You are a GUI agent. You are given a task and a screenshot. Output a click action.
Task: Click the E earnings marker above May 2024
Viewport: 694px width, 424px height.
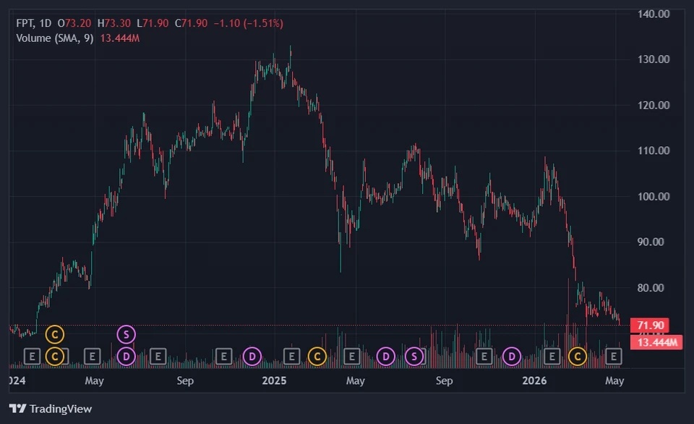point(92,356)
